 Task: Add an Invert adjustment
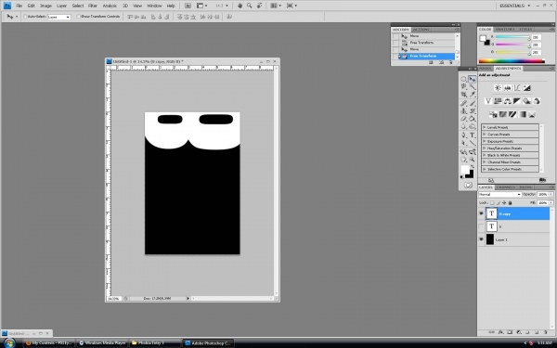[493, 114]
